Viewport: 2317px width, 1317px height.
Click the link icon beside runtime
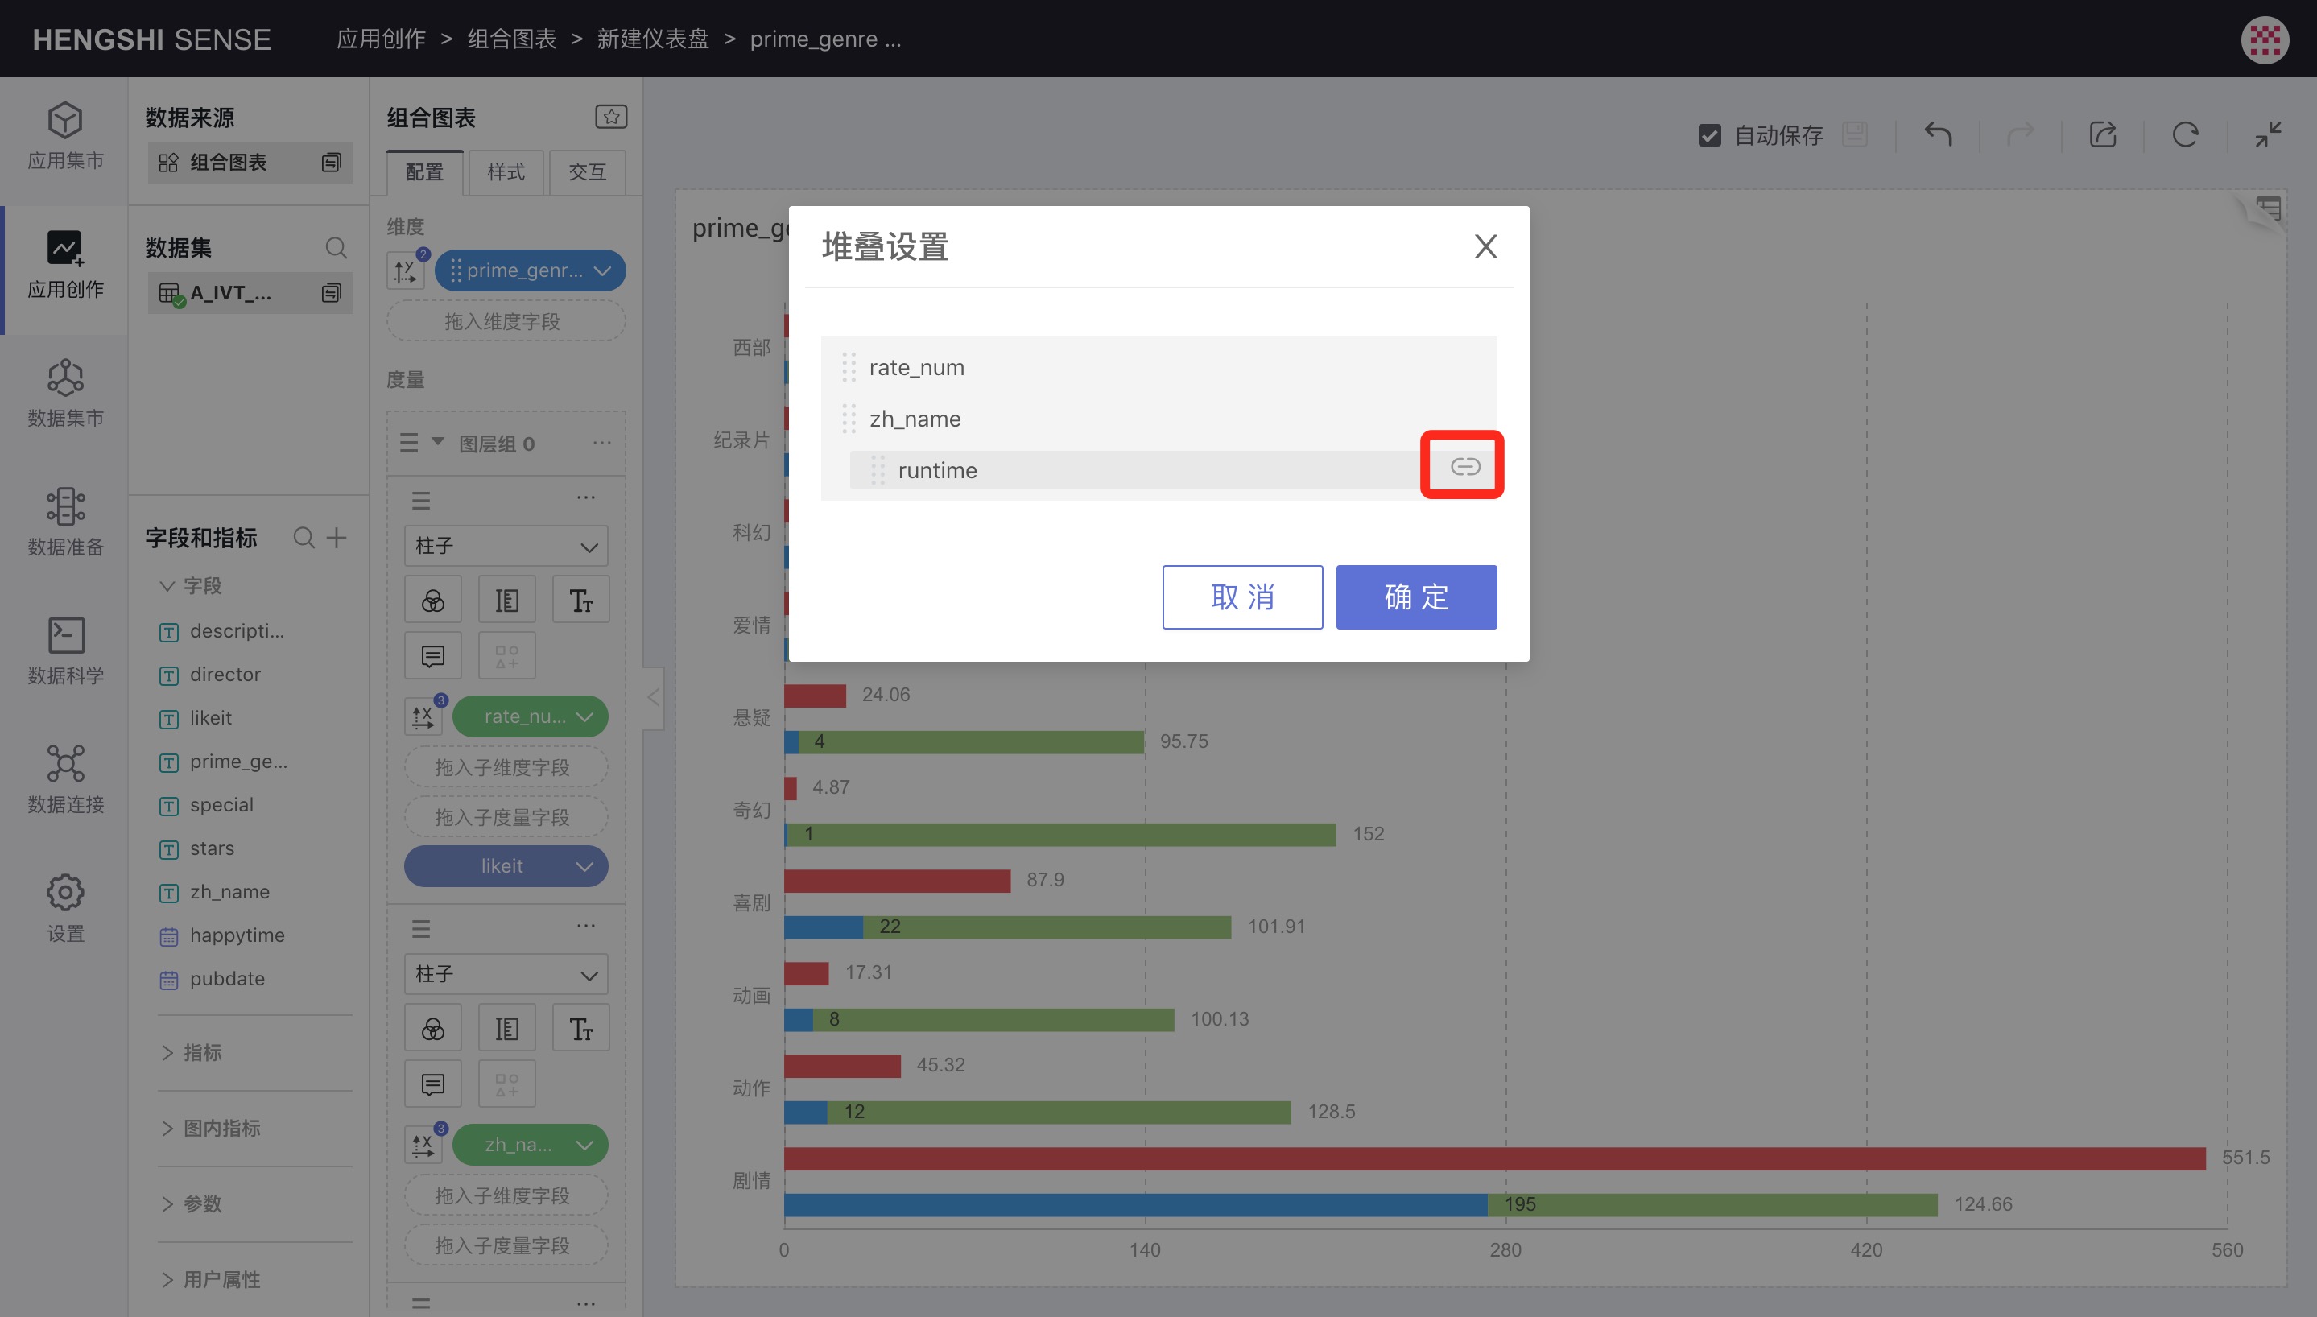click(1464, 467)
